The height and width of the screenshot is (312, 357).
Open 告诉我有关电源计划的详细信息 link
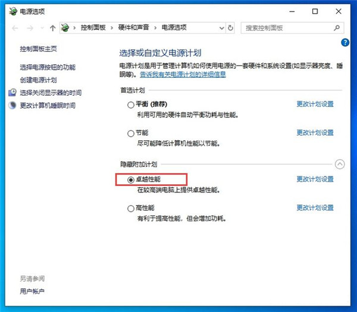click(183, 75)
